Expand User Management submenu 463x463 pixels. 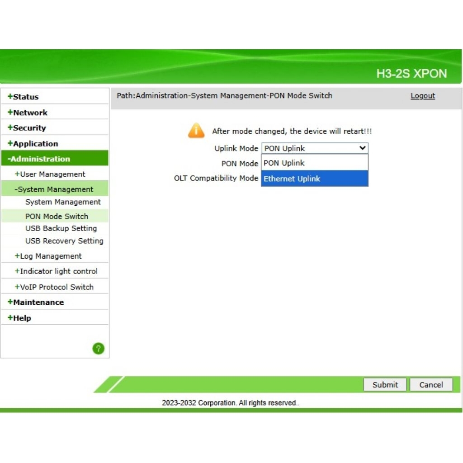click(x=50, y=174)
